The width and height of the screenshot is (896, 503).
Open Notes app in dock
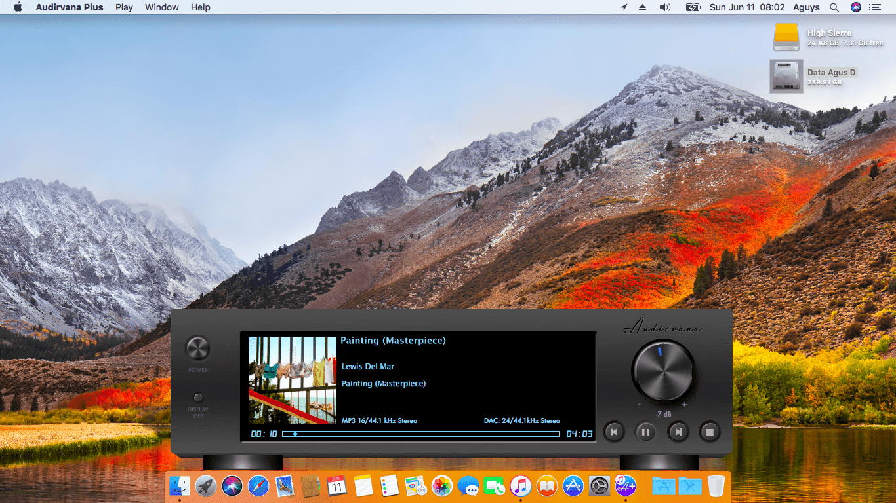363,486
